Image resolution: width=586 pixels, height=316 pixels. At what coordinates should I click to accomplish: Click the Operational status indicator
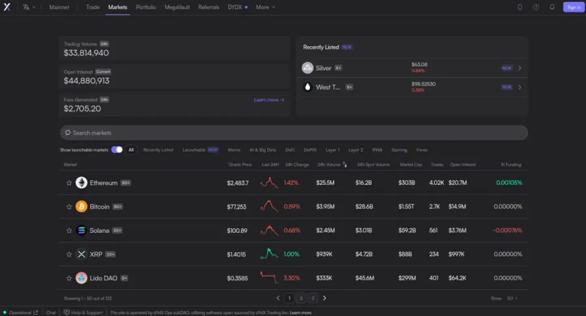click(x=20, y=313)
